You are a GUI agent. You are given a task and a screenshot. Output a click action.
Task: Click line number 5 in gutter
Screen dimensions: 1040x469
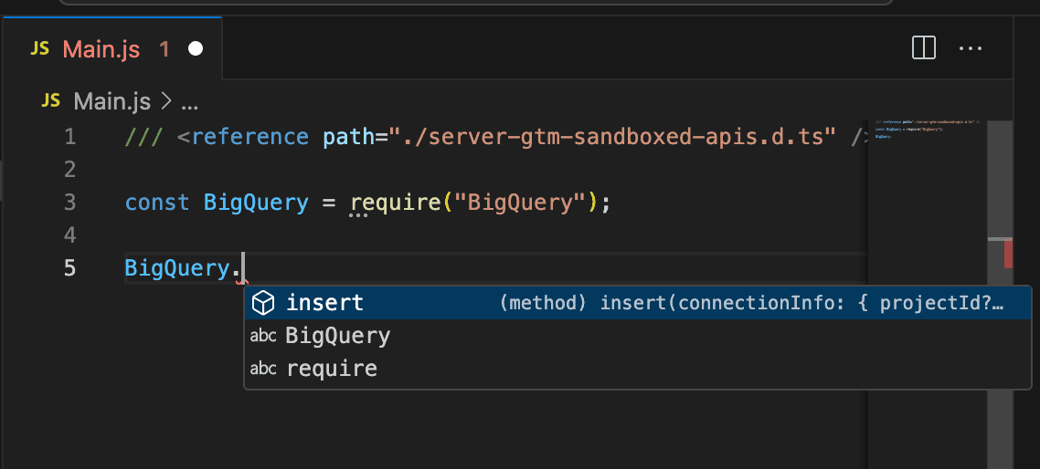[69, 267]
